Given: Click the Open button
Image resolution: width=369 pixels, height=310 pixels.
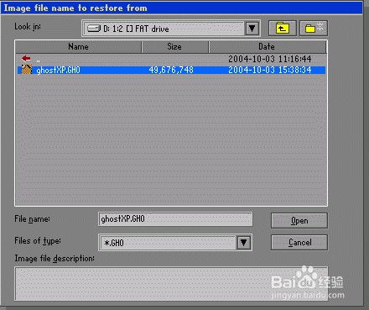Looking at the screenshot, I should click(x=299, y=221).
